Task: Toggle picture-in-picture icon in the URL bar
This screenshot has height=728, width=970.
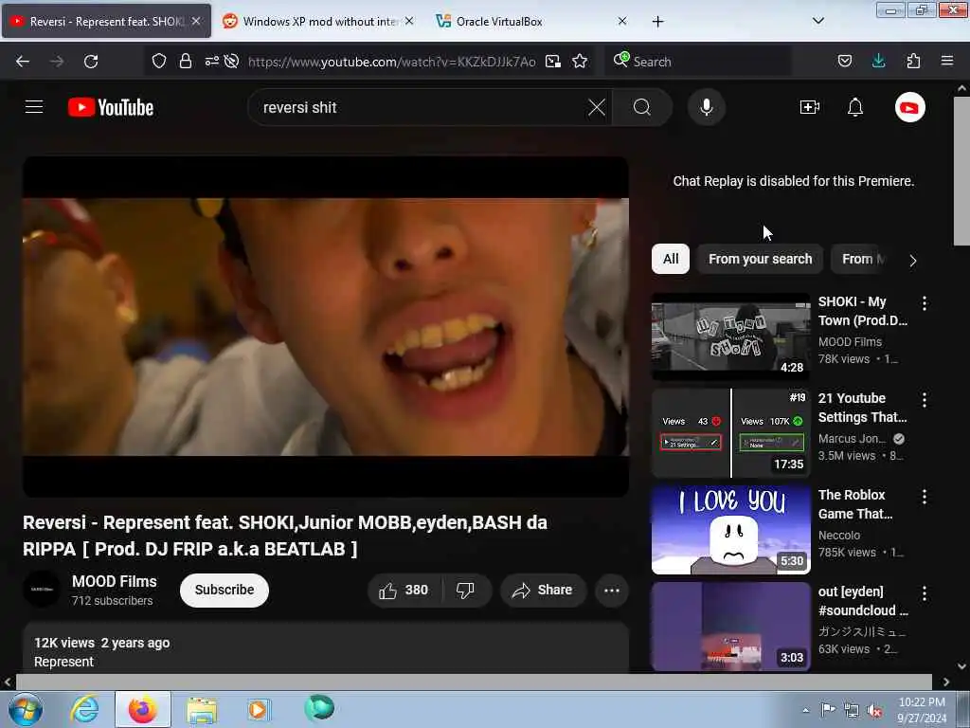Action: click(x=553, y=62)
